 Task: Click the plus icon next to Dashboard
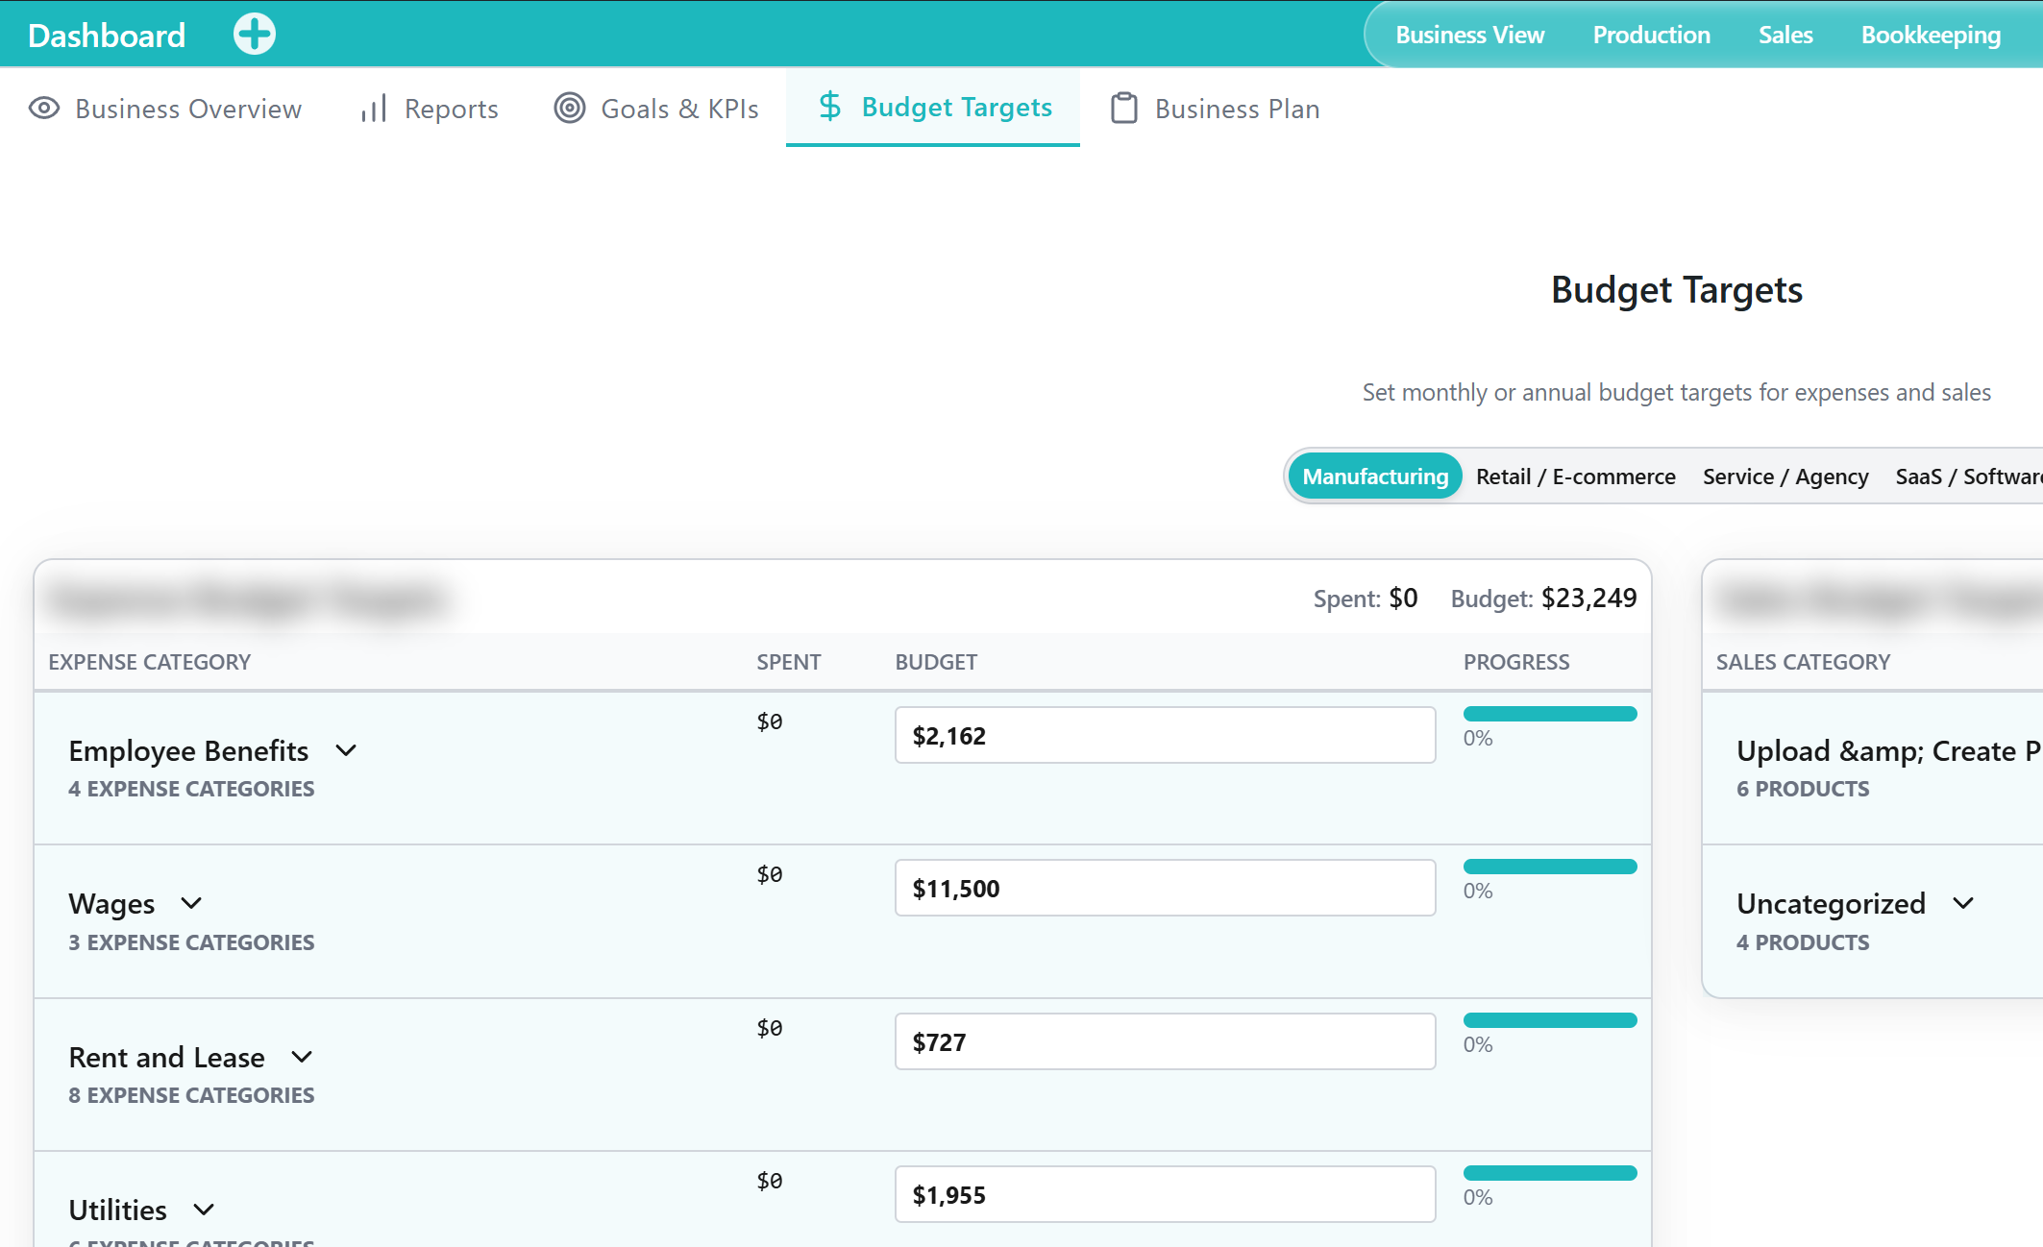(255, 35)
